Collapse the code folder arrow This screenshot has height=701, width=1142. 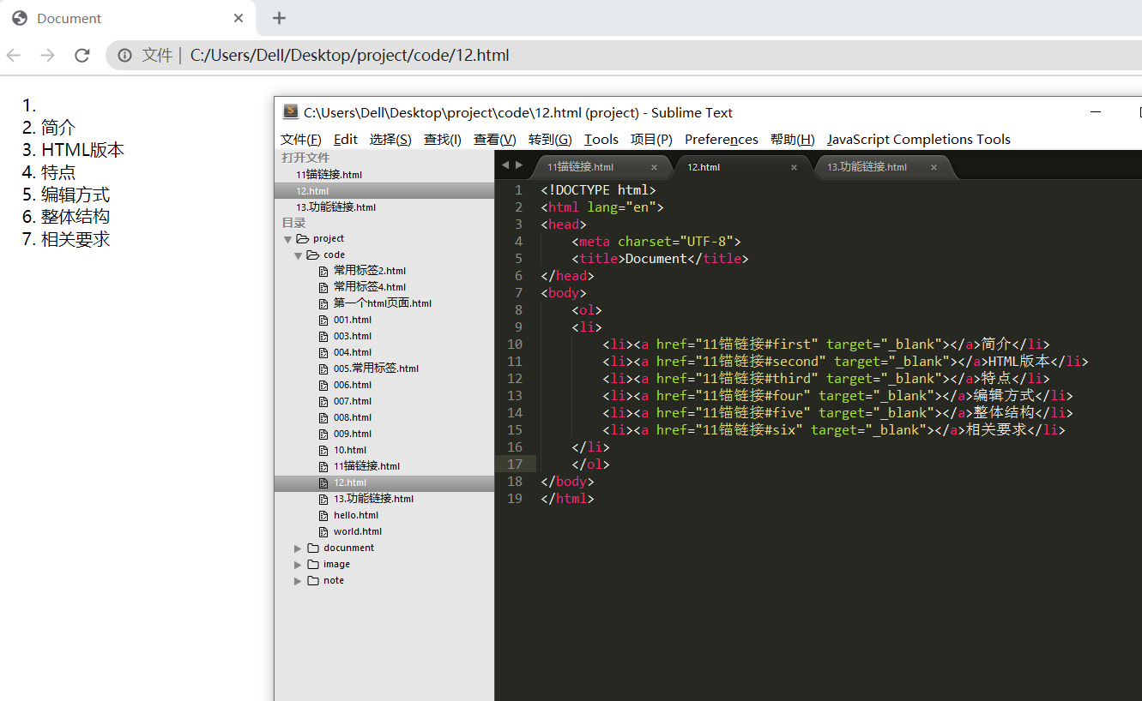[299, 255]
